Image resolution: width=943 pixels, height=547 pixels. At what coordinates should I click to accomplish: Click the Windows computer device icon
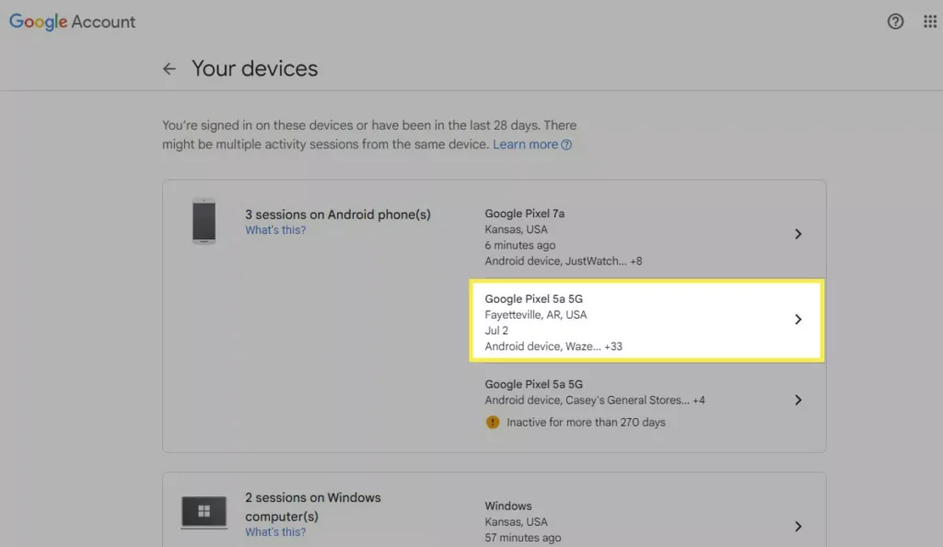click(204, 511)
